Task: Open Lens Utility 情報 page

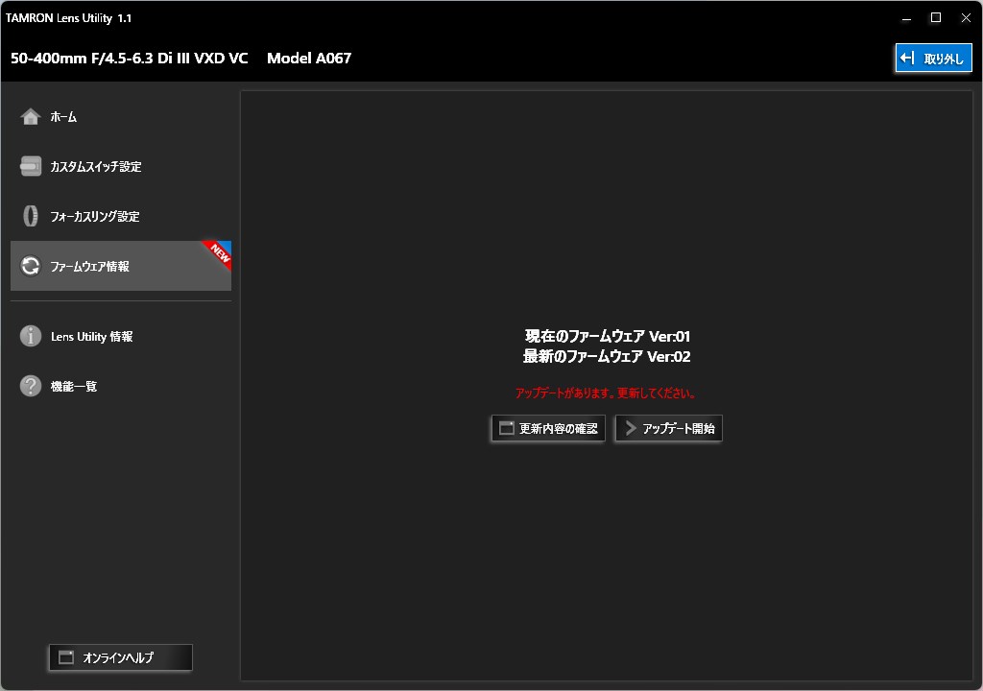Action: (121, 336)
